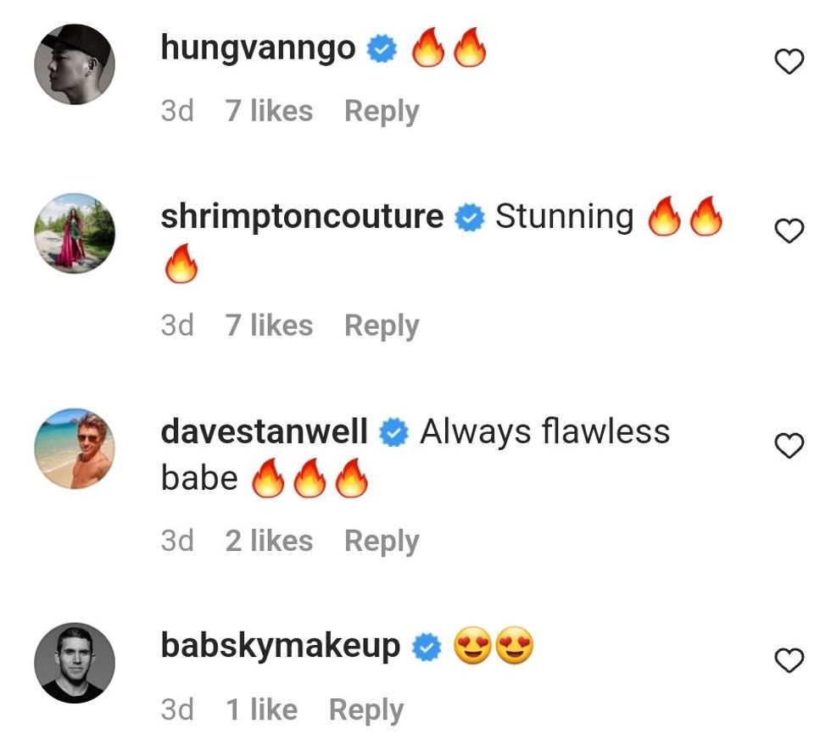The width and height of the screenshot is (831, 734).
Task: Open hungvanngo's profile picture
Action: 74,64
